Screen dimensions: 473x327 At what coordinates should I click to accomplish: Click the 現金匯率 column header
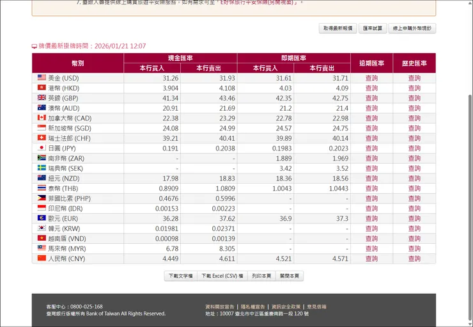180,58
